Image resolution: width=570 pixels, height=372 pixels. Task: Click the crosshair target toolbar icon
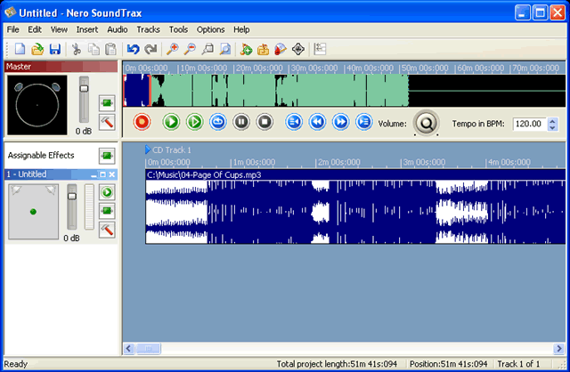point(298,49)
